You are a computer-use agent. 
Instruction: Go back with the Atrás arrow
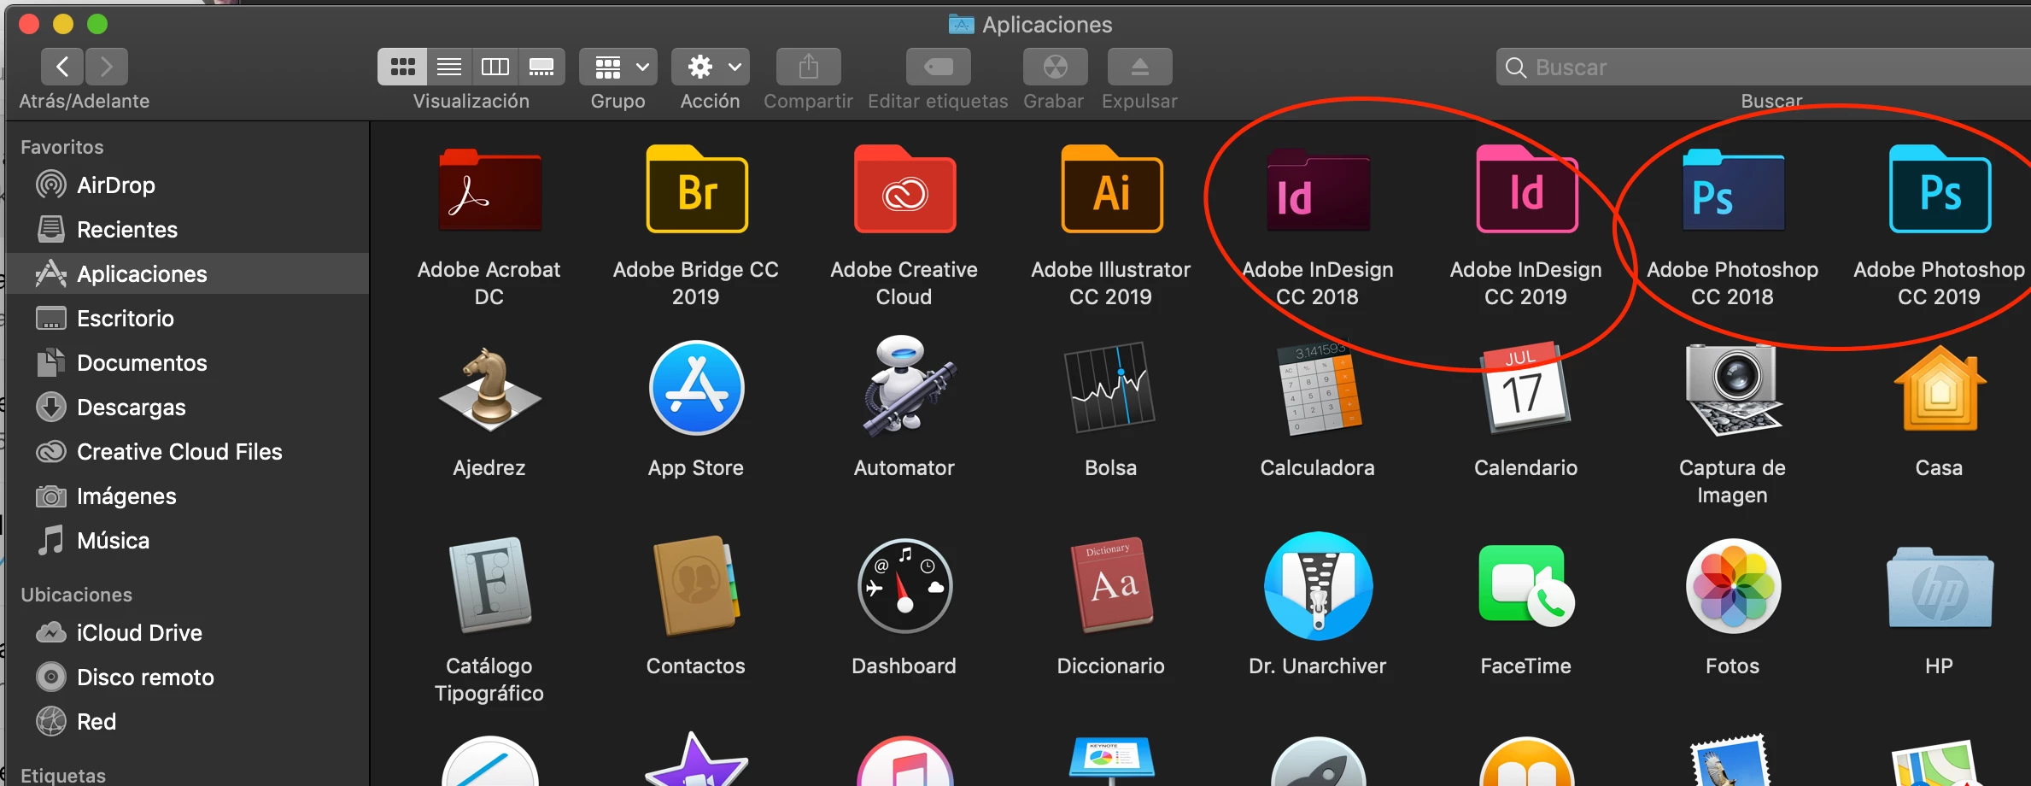[62, 67]
